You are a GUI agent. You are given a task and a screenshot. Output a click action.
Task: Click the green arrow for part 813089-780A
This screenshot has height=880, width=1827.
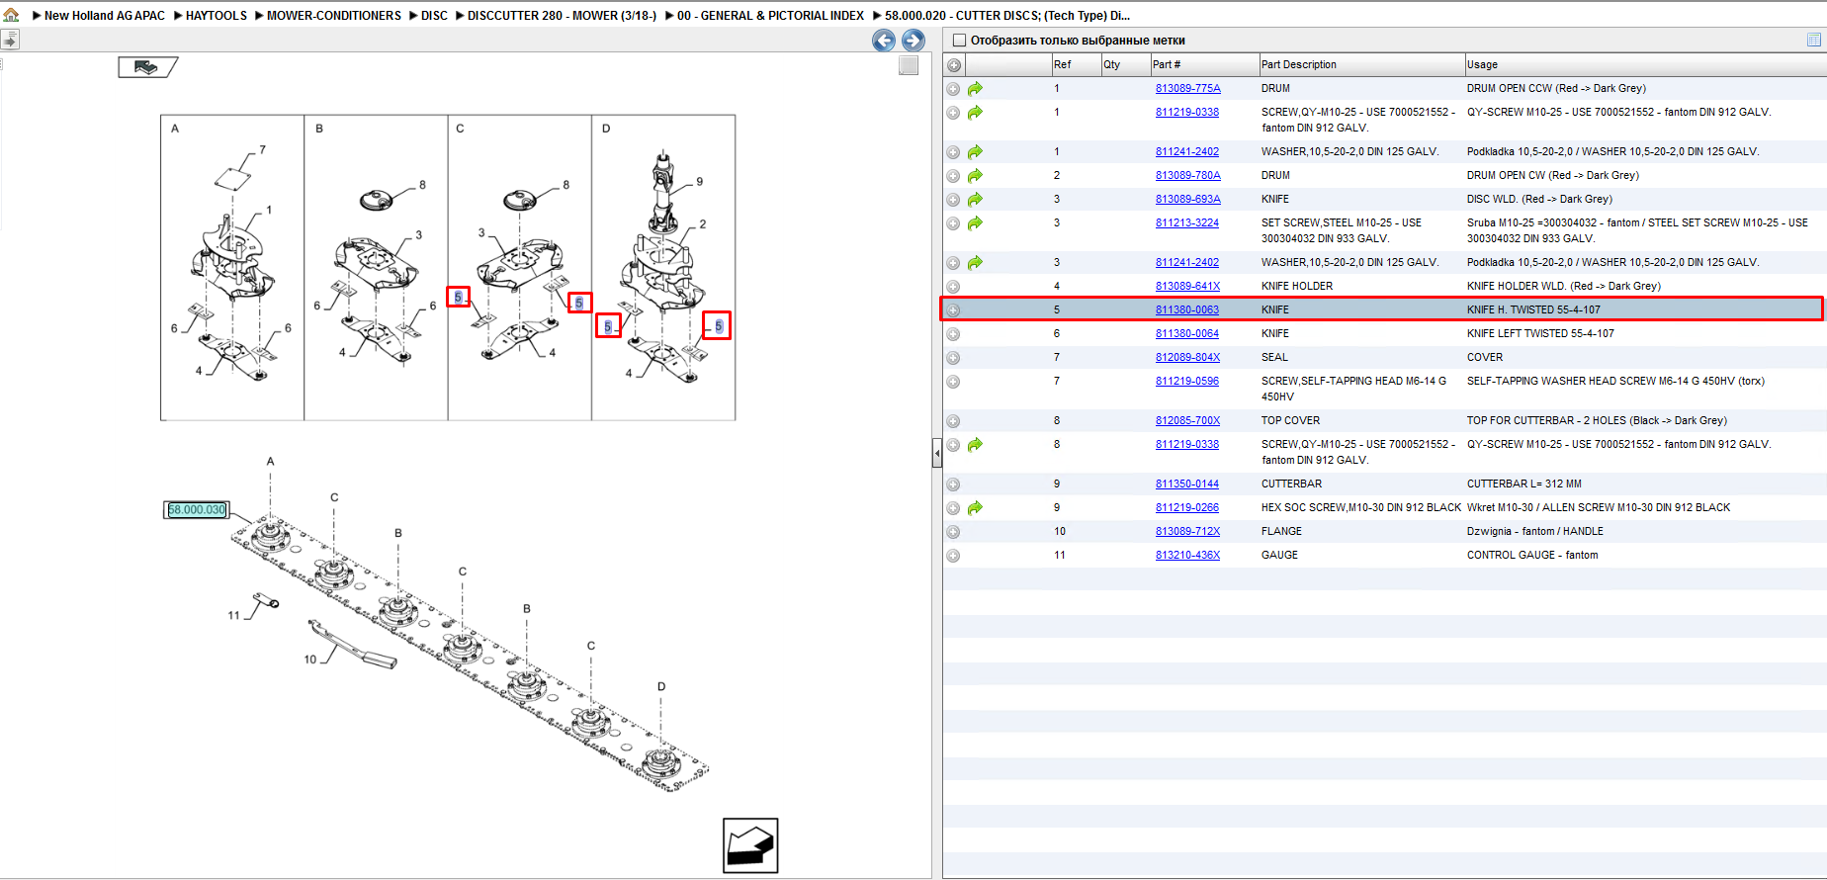coord(975,176)
